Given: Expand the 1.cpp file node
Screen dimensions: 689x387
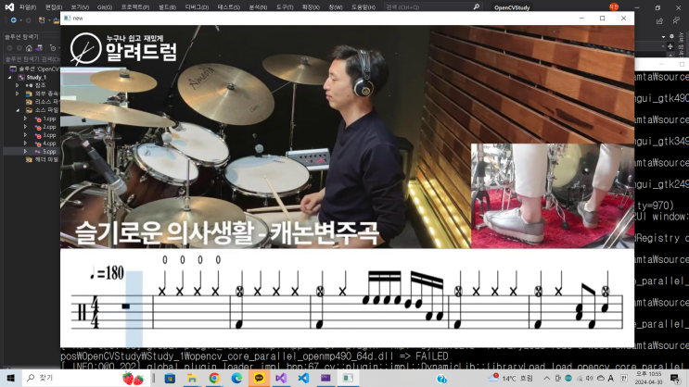Looking at the screenshot, I should point(25,119).
